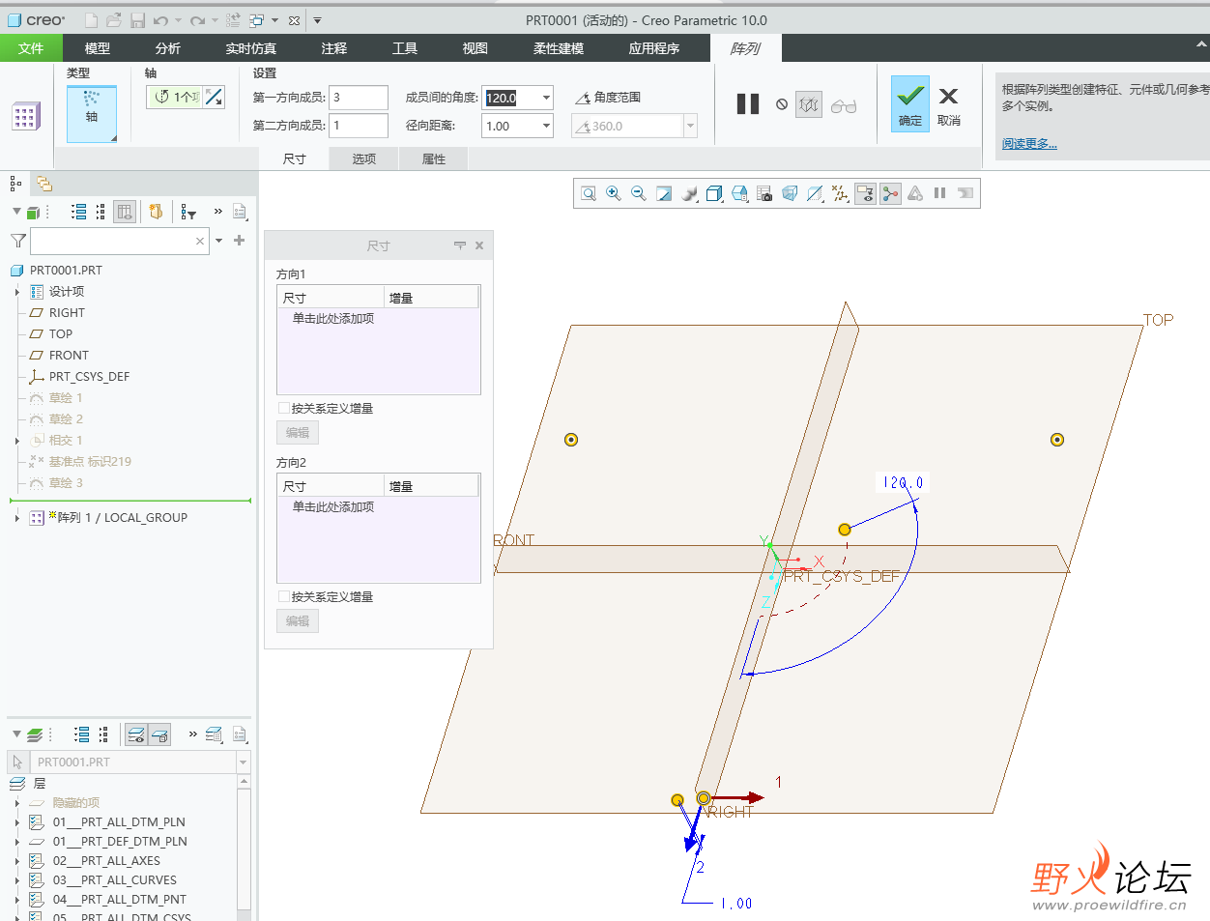The image size is (1210, 921).
Task: Toggle the attached preview icon
Action: tap(809, 104)
